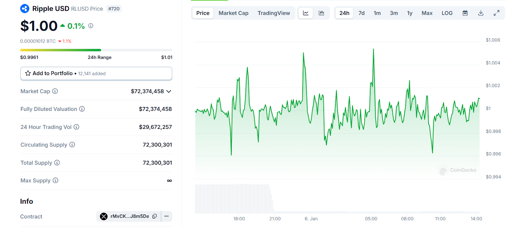Click the 24h Range progress bar
Screen dimensions: 528x227
96,50
